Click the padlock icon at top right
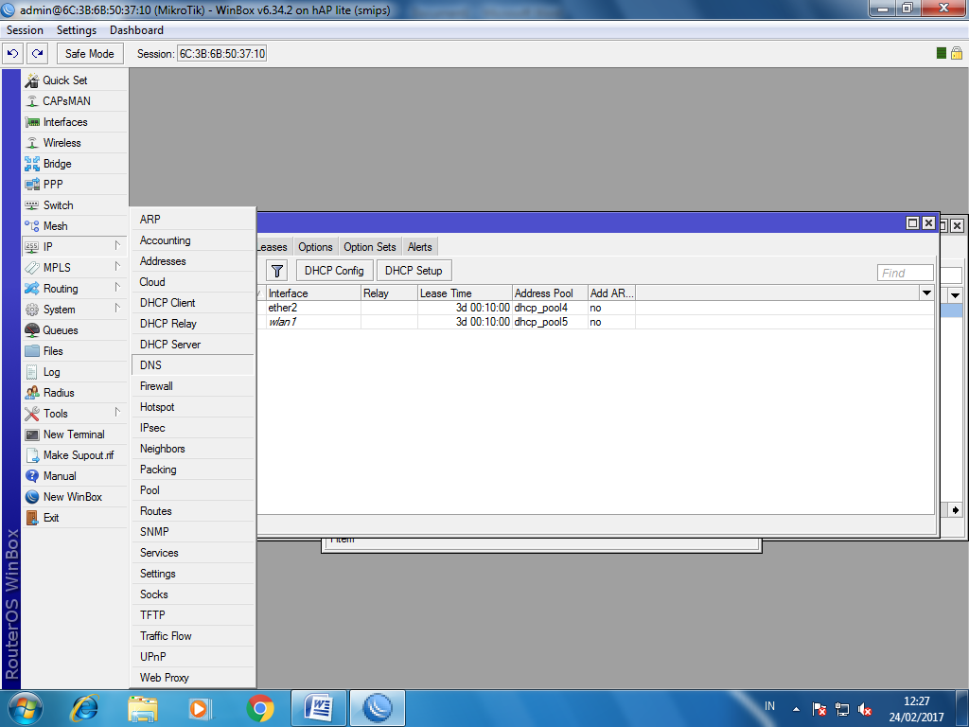The image size is (969, 727). 957,53
